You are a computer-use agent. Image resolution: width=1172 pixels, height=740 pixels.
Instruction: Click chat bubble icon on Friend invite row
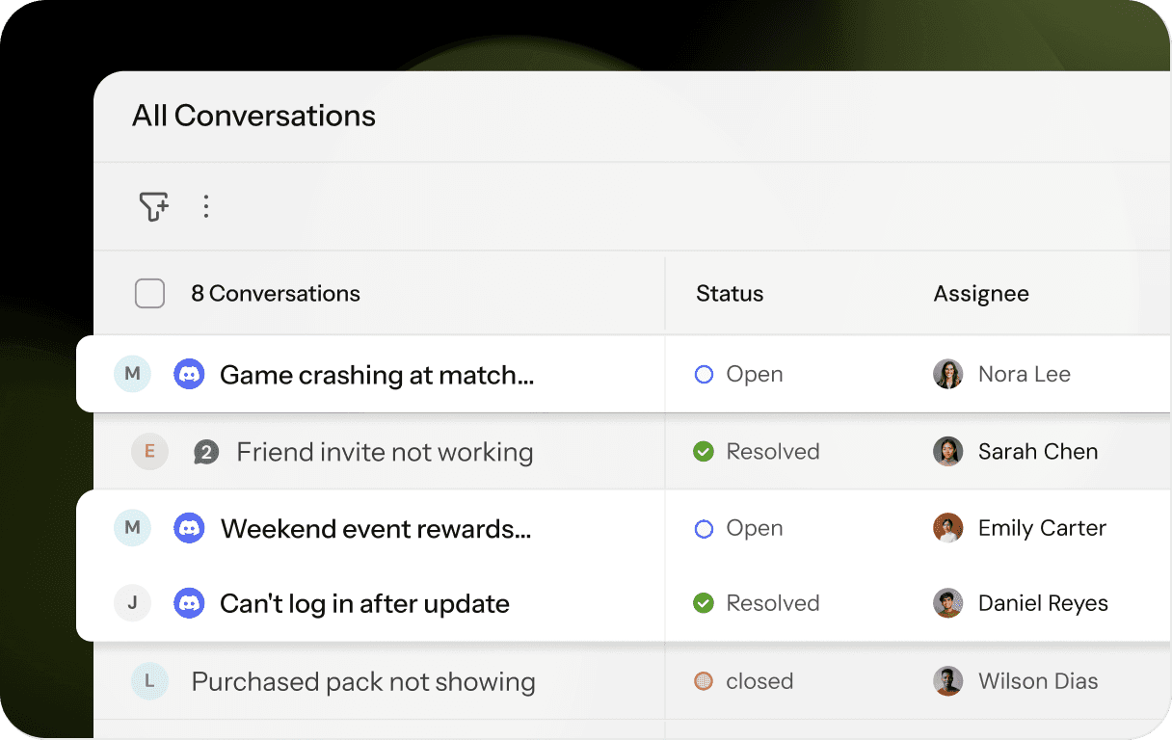pyautogui.click(x=206, y=452)
